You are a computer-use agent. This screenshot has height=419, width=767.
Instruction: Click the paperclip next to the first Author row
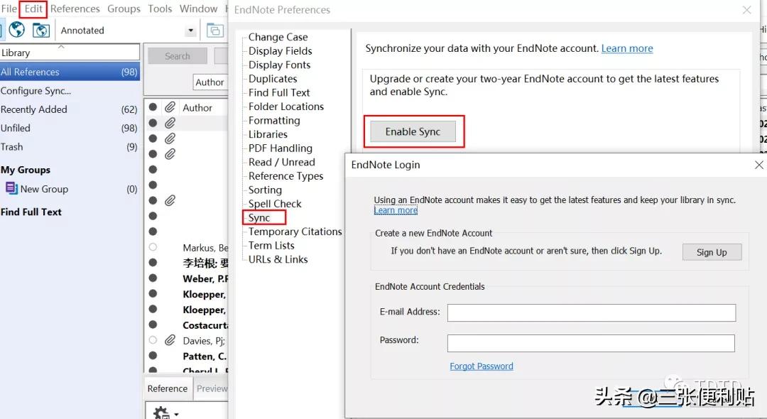(169, 108)
